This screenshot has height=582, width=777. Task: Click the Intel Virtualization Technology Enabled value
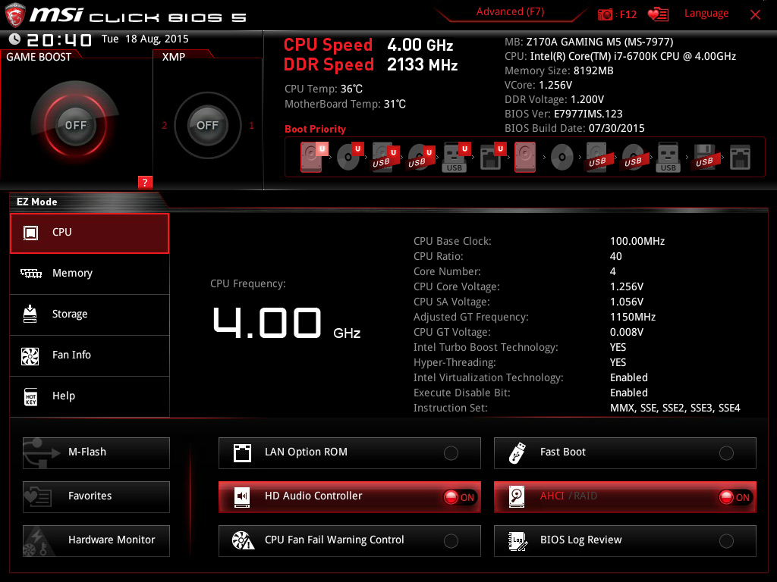629,377
